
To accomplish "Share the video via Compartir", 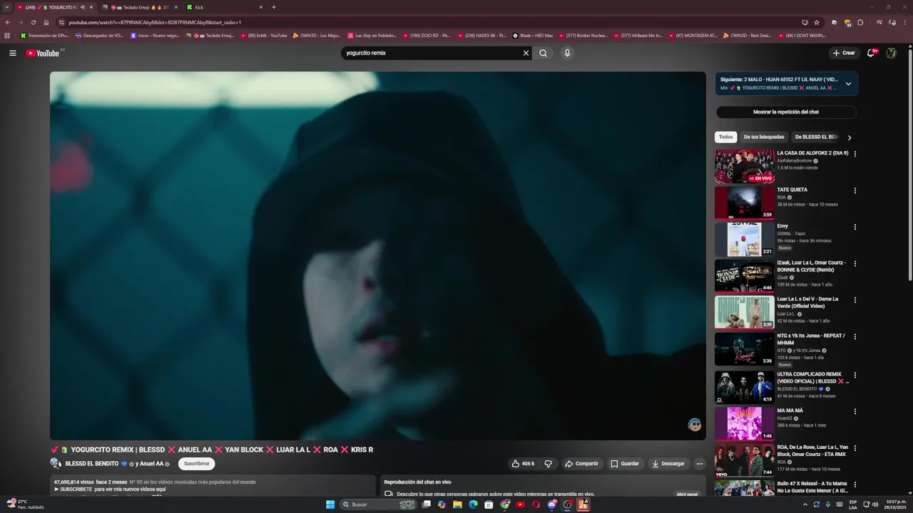I will pos(581,463).
